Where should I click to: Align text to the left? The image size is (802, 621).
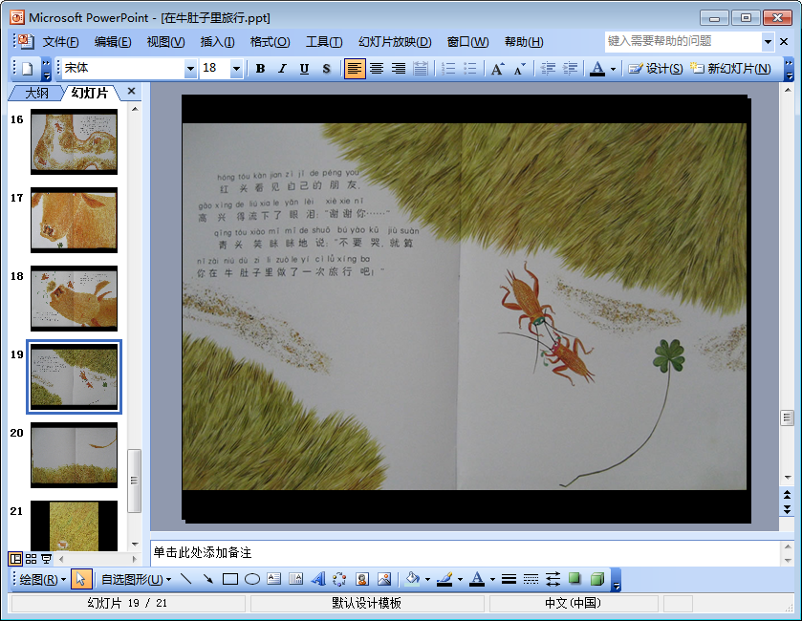355,69
